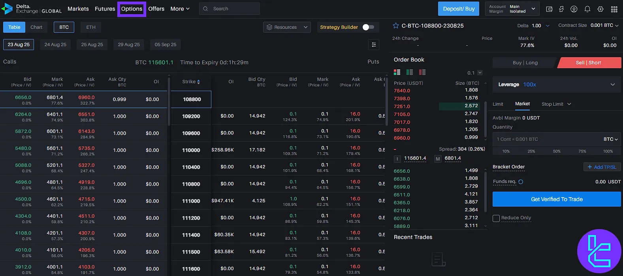This screenshot has height=276, width=623.
Task: Select the 23 Aug 25 expiry tab
Action: pos(19,45)
